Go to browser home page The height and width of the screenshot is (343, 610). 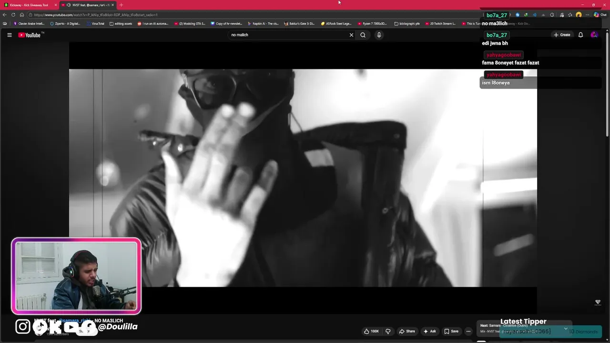pos(22,15)
